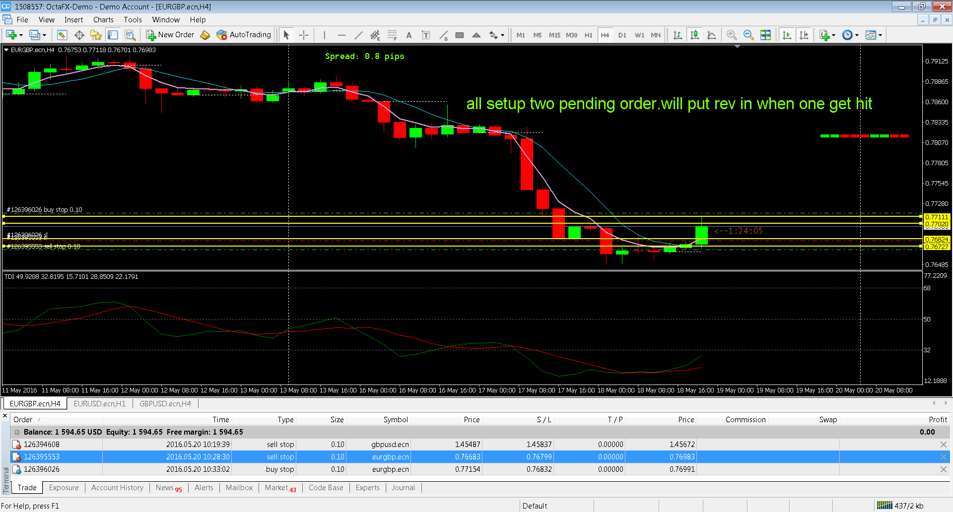Select the Crosshair tool

[x=304, y=35]
